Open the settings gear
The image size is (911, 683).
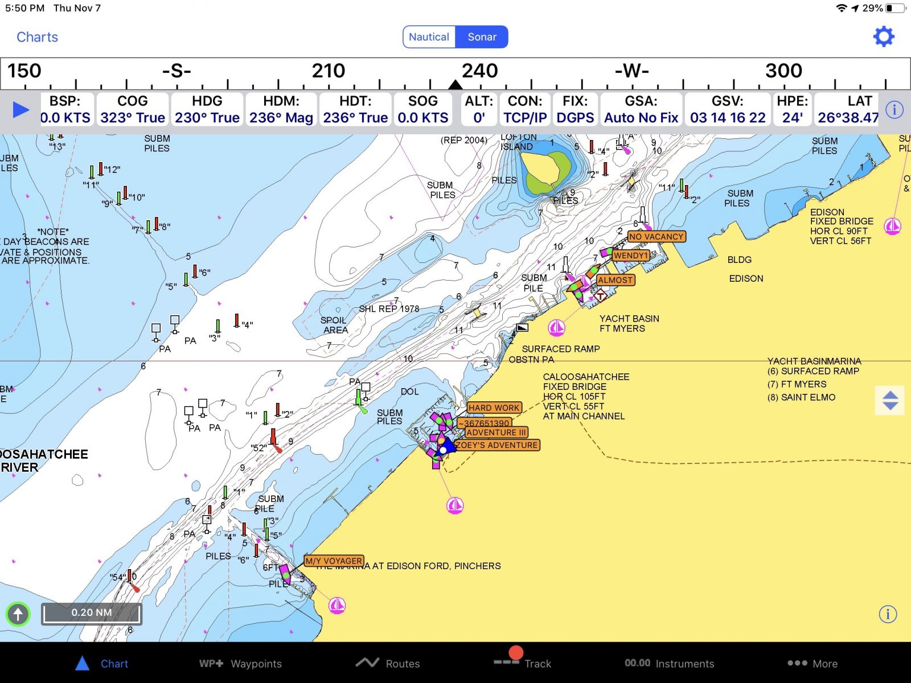pos(884,37)
